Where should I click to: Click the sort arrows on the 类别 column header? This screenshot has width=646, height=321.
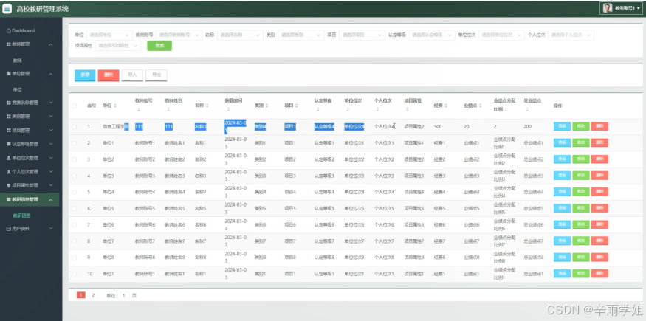coord(267,106)
